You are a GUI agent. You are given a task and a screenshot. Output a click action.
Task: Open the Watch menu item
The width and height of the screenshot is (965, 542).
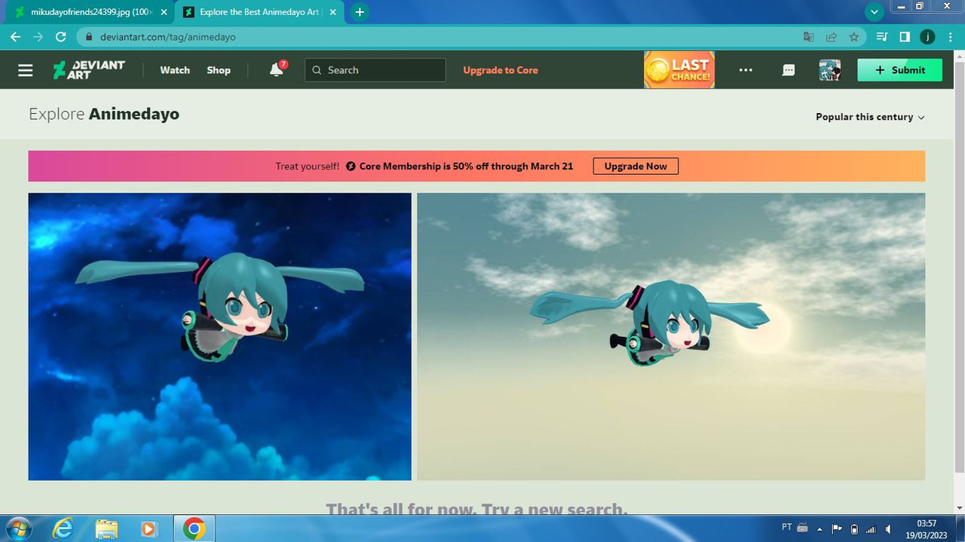click(x=175, y=70)
